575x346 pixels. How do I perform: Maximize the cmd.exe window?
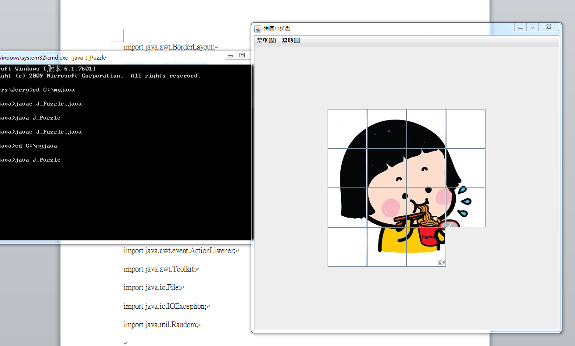click(242, 55)
